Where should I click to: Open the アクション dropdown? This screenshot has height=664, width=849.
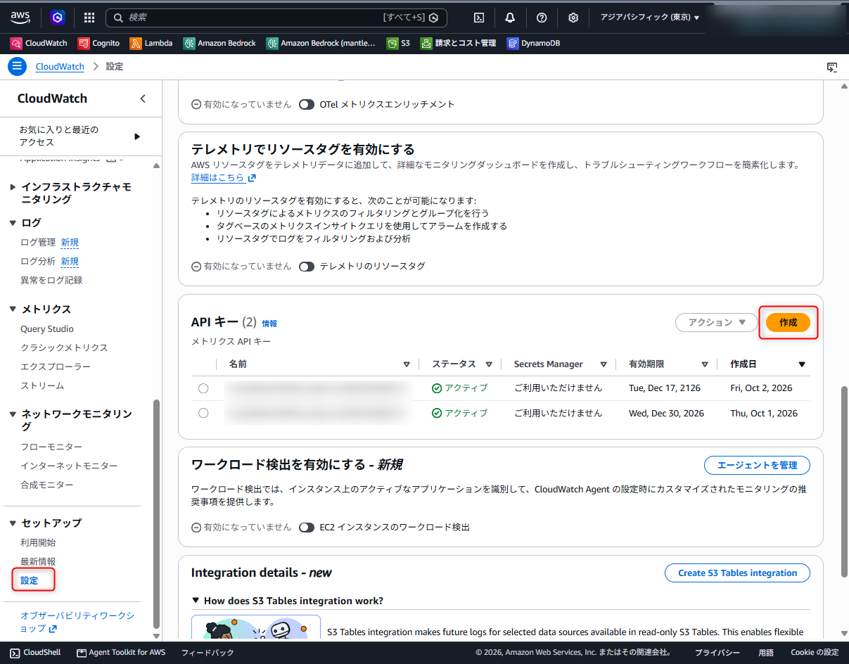[716, 322]
